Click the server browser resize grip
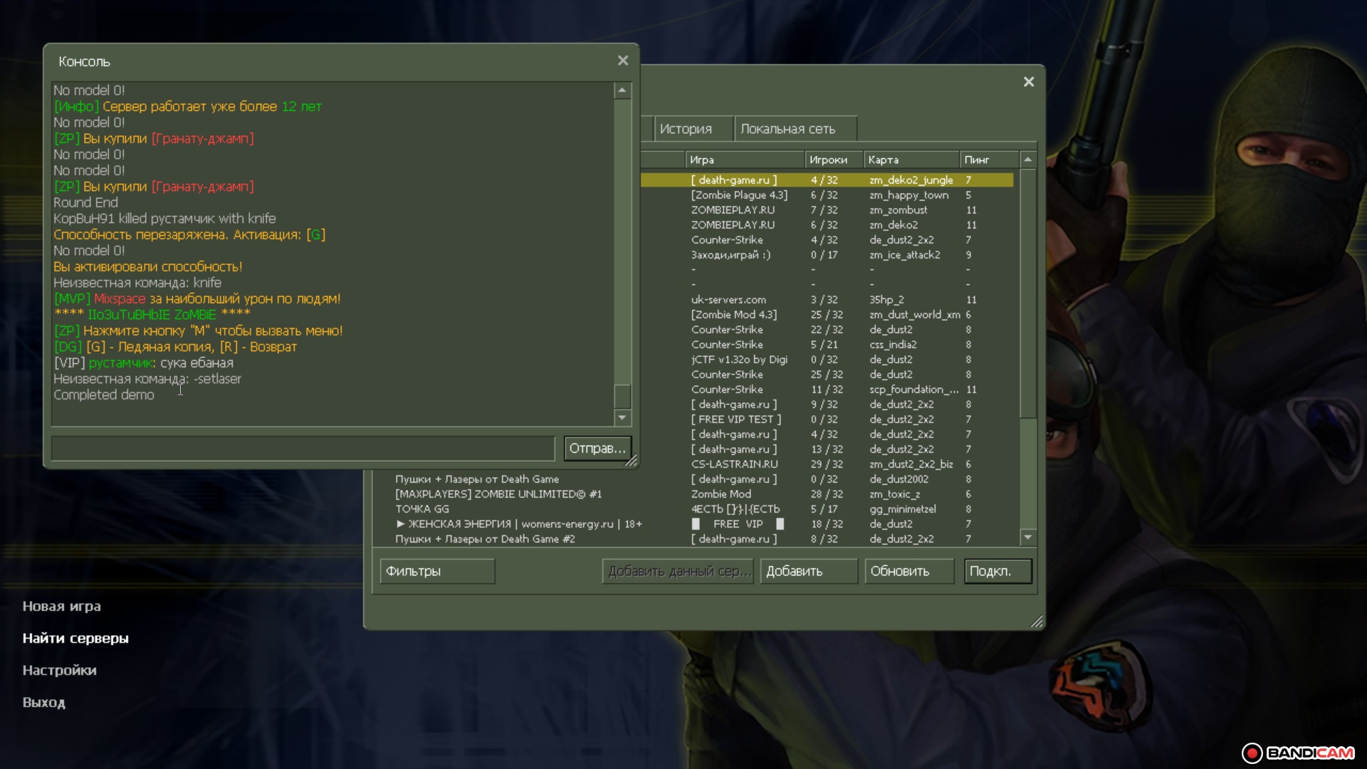This screenshot has height=769, width=1367. [x=1037, y=622]
